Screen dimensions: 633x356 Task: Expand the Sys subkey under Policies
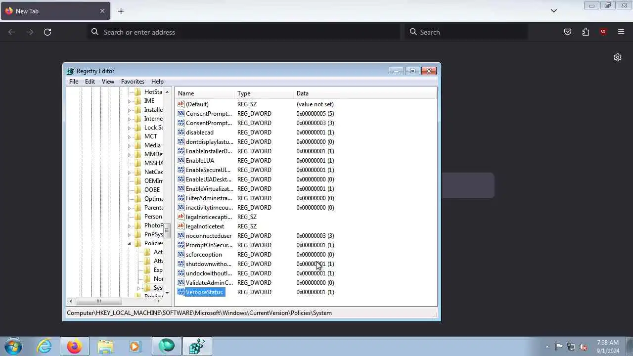click(x=139, y=288)
